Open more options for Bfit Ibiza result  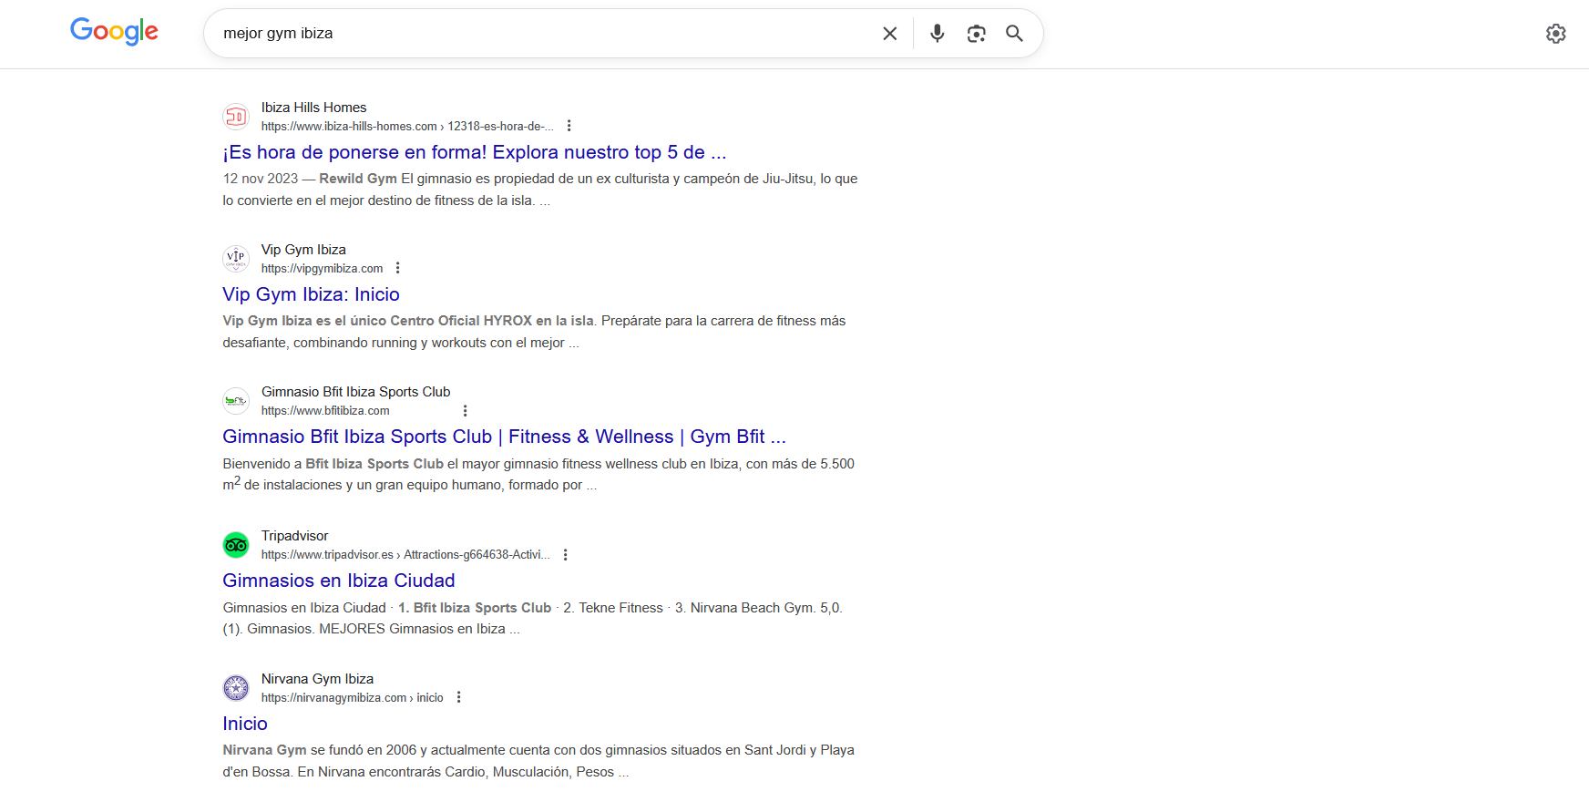click(x=465, y=411)
